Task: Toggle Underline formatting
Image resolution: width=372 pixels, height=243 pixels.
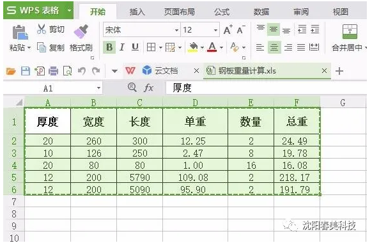Action: 135,47
